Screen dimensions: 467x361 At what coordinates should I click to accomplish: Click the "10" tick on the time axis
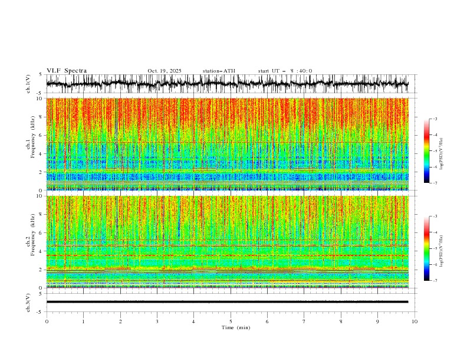click(415, 321)
